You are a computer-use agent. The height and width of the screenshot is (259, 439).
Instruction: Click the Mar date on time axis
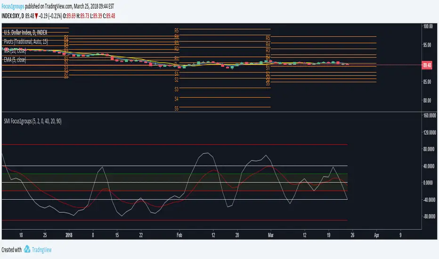(270, 235)
